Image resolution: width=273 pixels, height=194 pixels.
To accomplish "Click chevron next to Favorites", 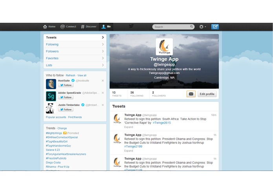I will point(103,58).
